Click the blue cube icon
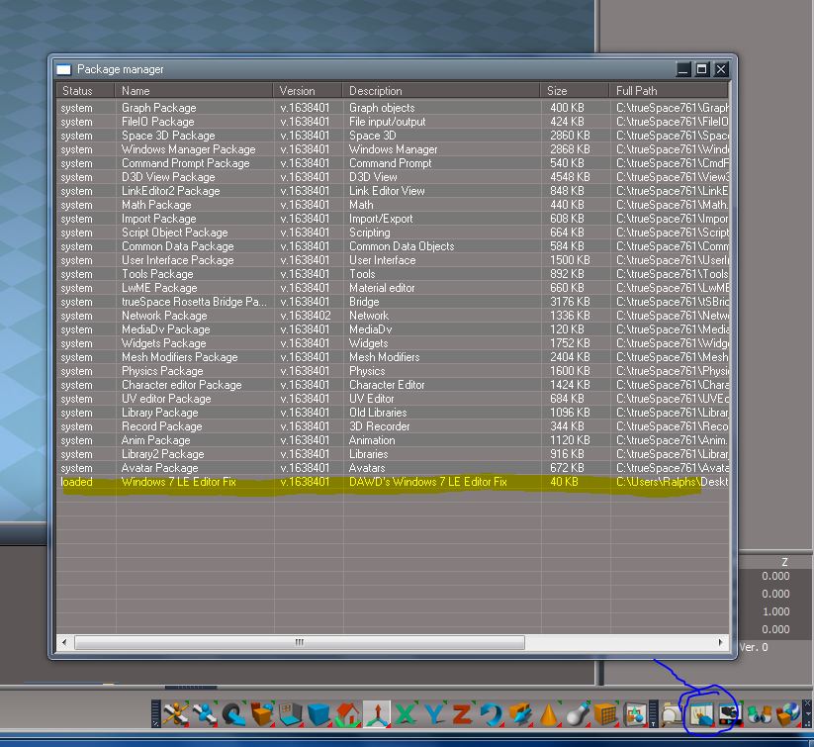814x747 pixels. pos(318,714)
